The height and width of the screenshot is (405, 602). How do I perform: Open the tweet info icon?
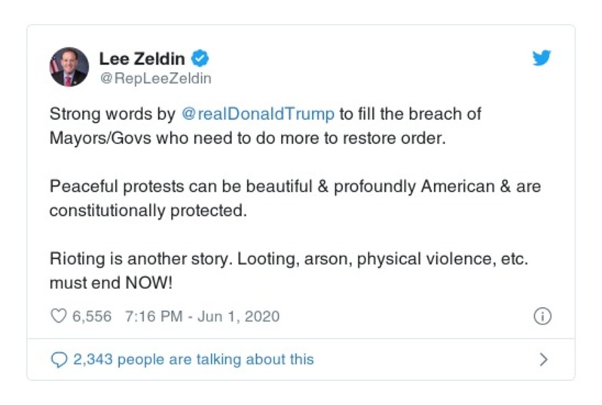[542, 316]
